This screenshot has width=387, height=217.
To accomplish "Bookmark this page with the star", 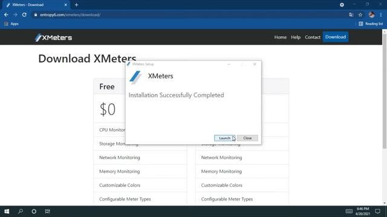I will pos(360,14).
